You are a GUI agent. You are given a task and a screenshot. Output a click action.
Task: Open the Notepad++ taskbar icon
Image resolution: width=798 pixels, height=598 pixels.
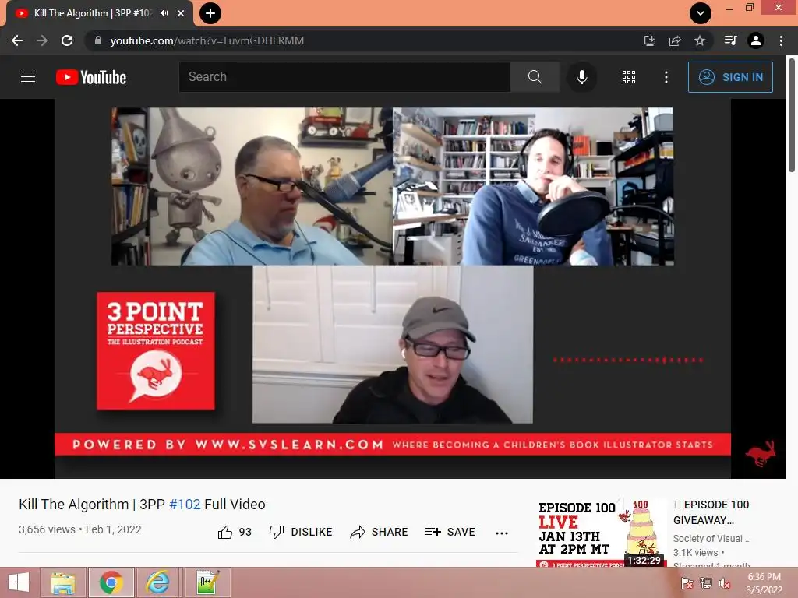tap(207, 582)
